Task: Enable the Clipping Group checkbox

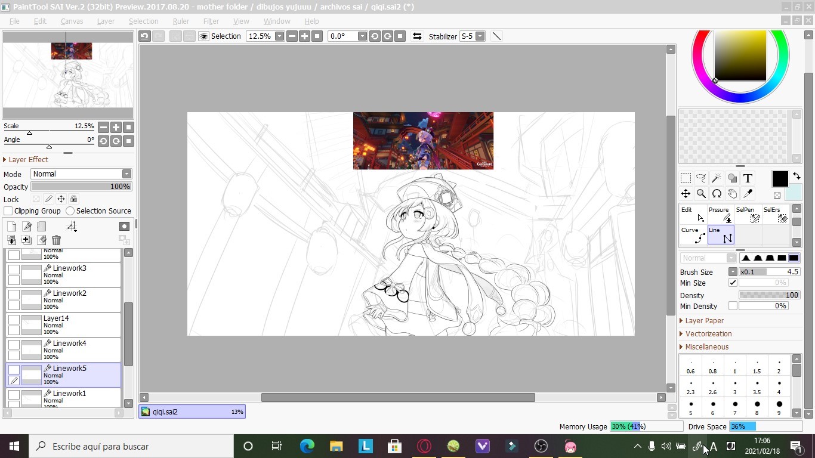Action: coord(8,211)
